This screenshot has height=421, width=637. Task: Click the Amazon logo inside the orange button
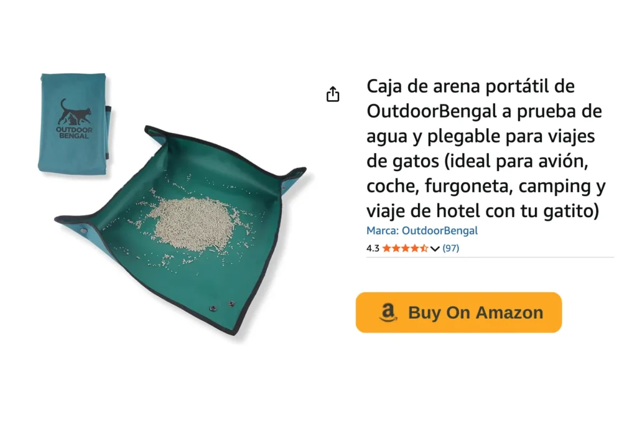[388, 313]
